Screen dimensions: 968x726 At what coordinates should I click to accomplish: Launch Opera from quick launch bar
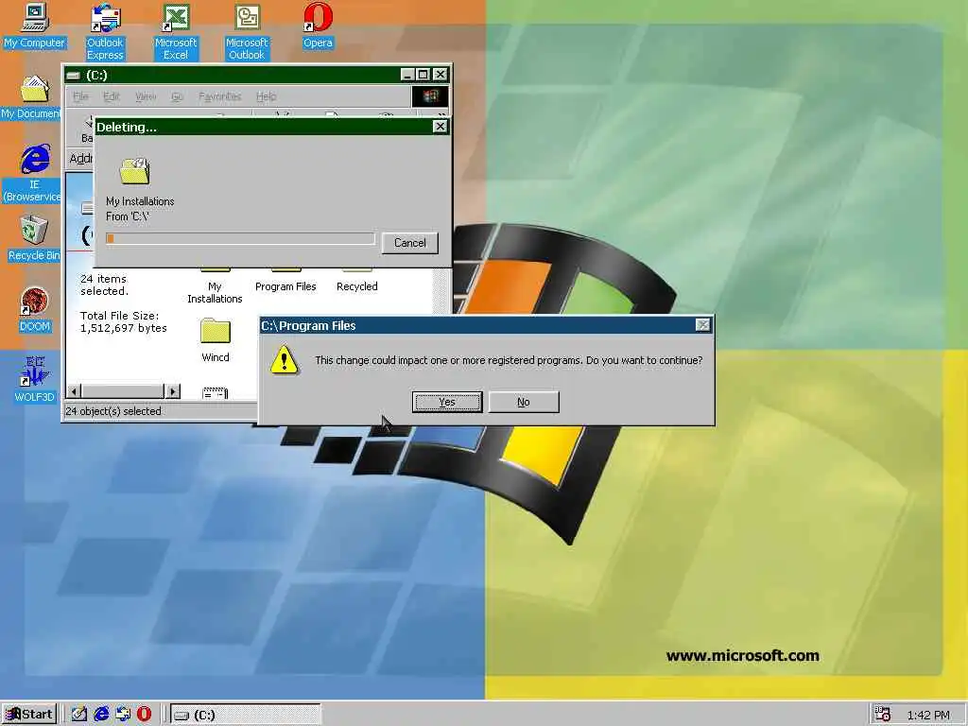tap(144, 715)
